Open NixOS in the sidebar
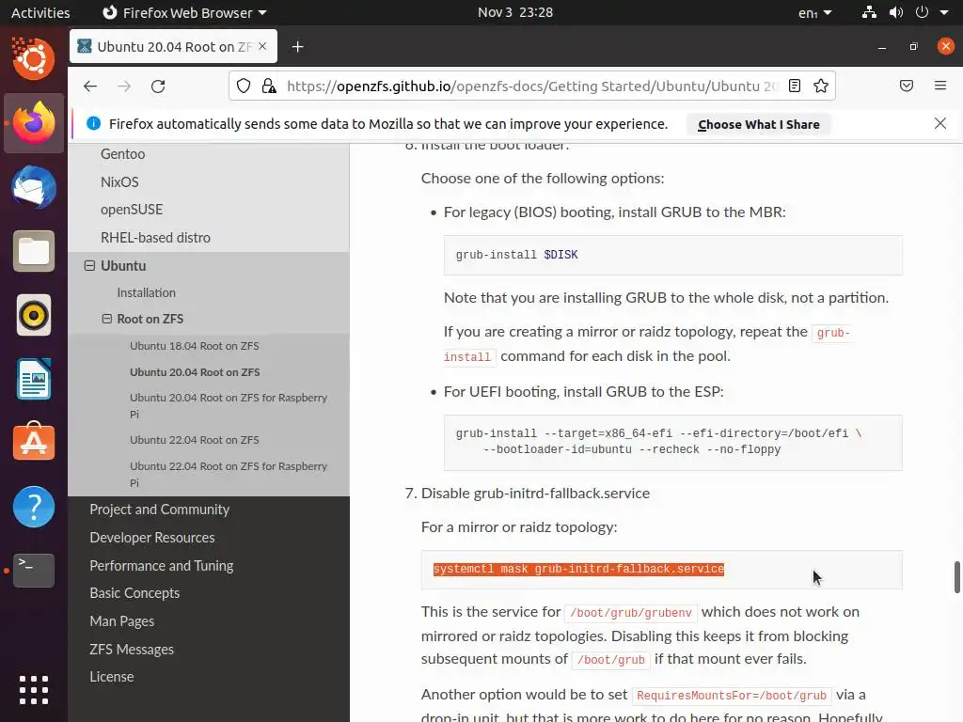The width and height of the screenshot is (963, 722). pos(119,182)
